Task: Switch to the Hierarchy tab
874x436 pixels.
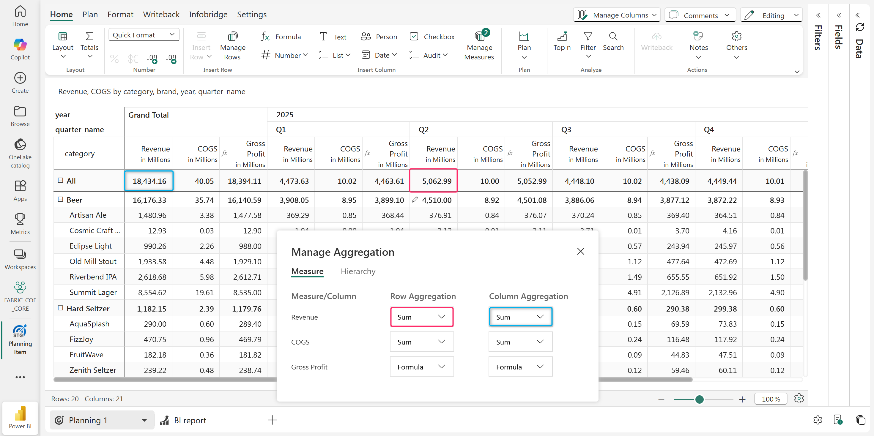Action: tap(358, 271)
